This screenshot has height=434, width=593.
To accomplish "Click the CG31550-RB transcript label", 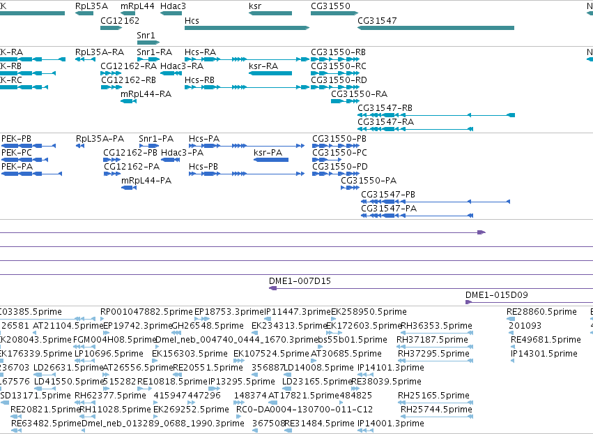I will click(338, 52).
